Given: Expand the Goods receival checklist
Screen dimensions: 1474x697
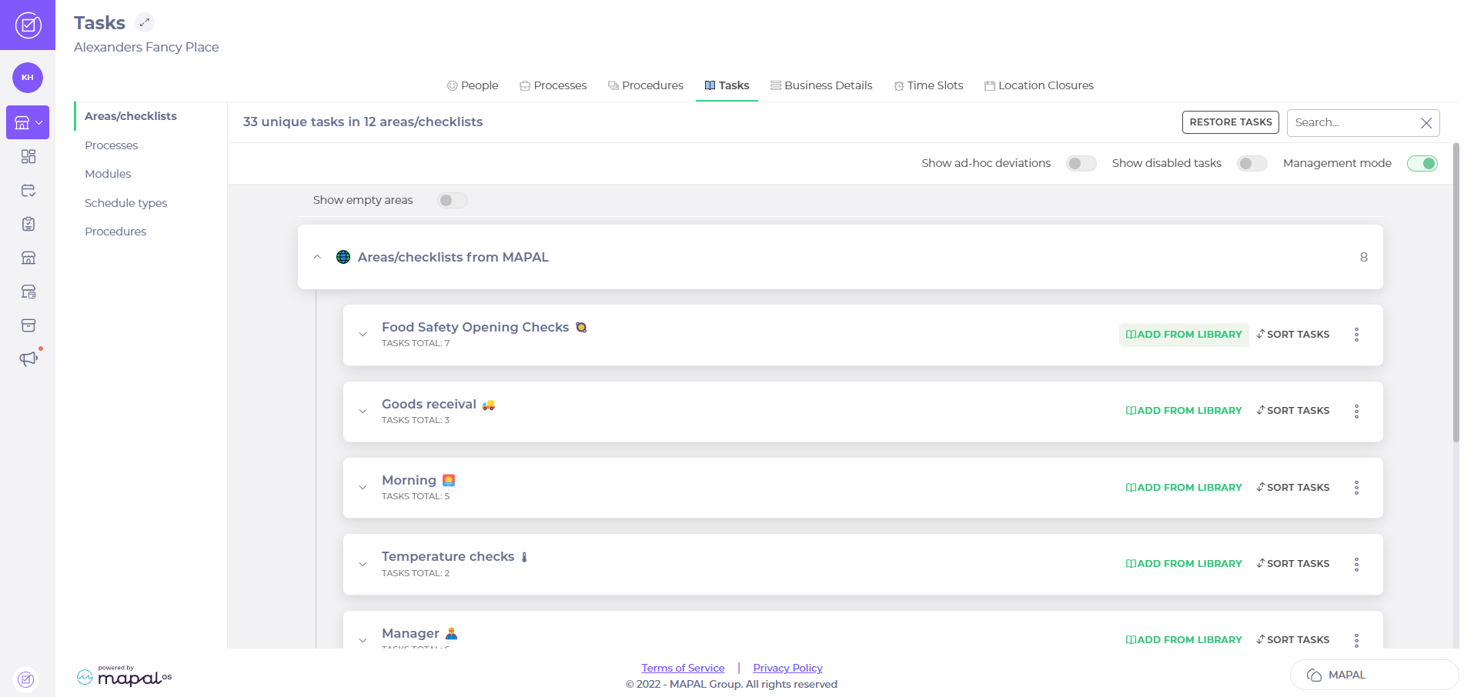Looking at the screenshot, I should (x=363, y=411).
